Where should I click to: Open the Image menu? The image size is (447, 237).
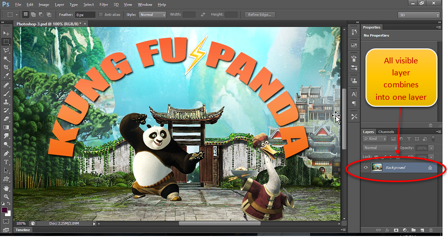pyautogui.click(x=44, y=4)
